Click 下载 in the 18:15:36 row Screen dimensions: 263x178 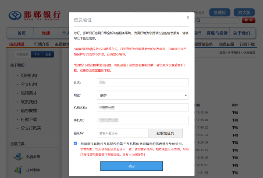(x=235, y=112)
